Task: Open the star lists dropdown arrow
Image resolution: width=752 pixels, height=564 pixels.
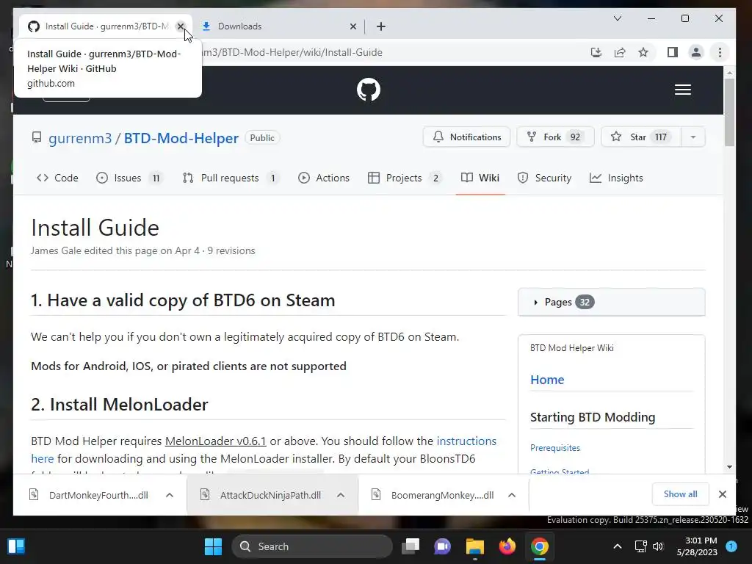Action: tap(693, 137)
